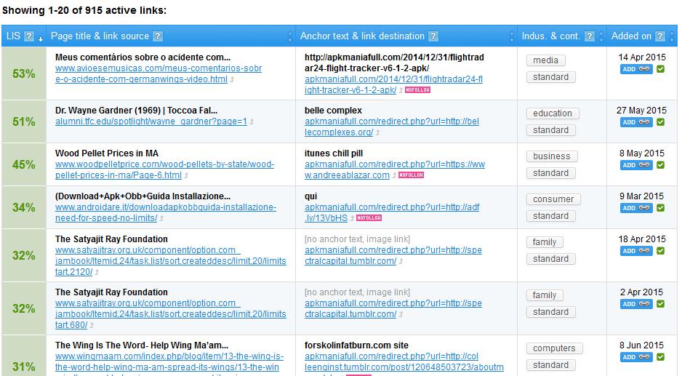Click the help icon next to LIS
Screen dimensions: 682x376
(x=29, y=36)
